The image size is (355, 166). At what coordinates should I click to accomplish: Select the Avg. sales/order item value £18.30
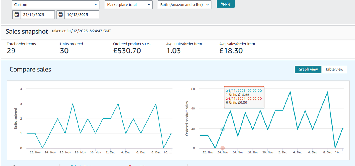pyautogui.click(x=231, y=51)
